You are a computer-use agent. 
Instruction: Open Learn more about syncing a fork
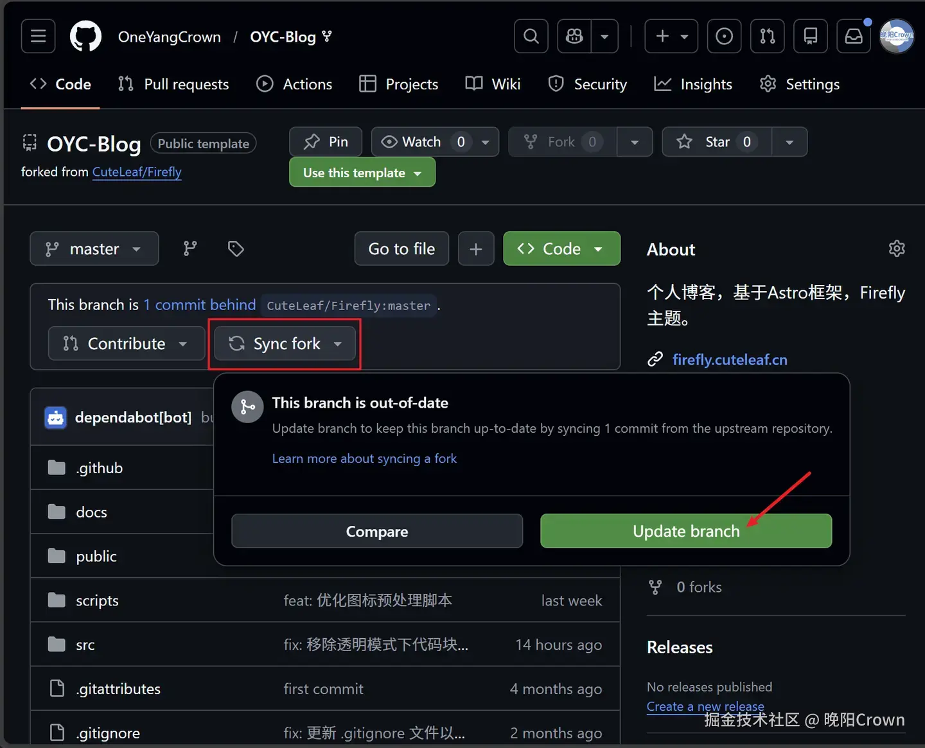click(x=364, y=458)
